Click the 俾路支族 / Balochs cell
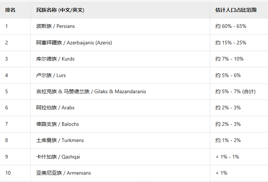The width and height of the screenshot is (268, 182). pos(58,124)
